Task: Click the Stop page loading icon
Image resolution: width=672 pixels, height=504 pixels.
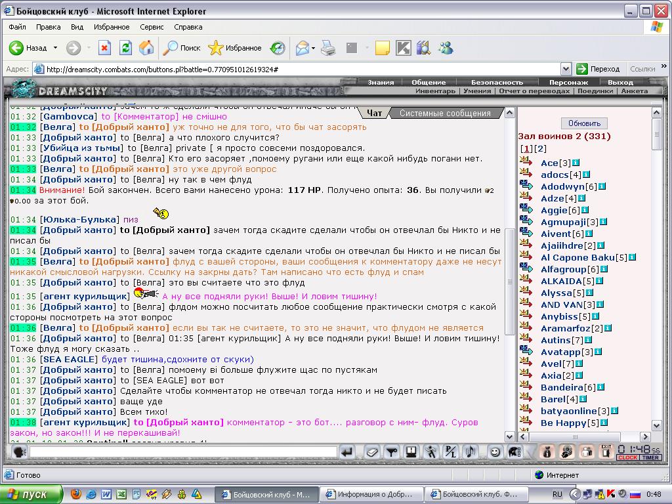Action: pos(104,48)
